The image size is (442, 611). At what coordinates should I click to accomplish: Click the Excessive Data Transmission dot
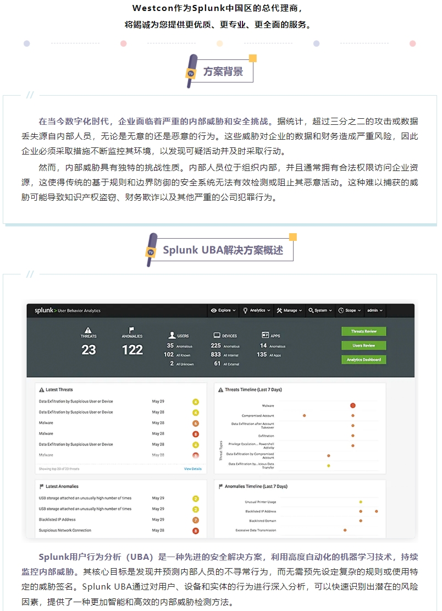click(345, 530)
